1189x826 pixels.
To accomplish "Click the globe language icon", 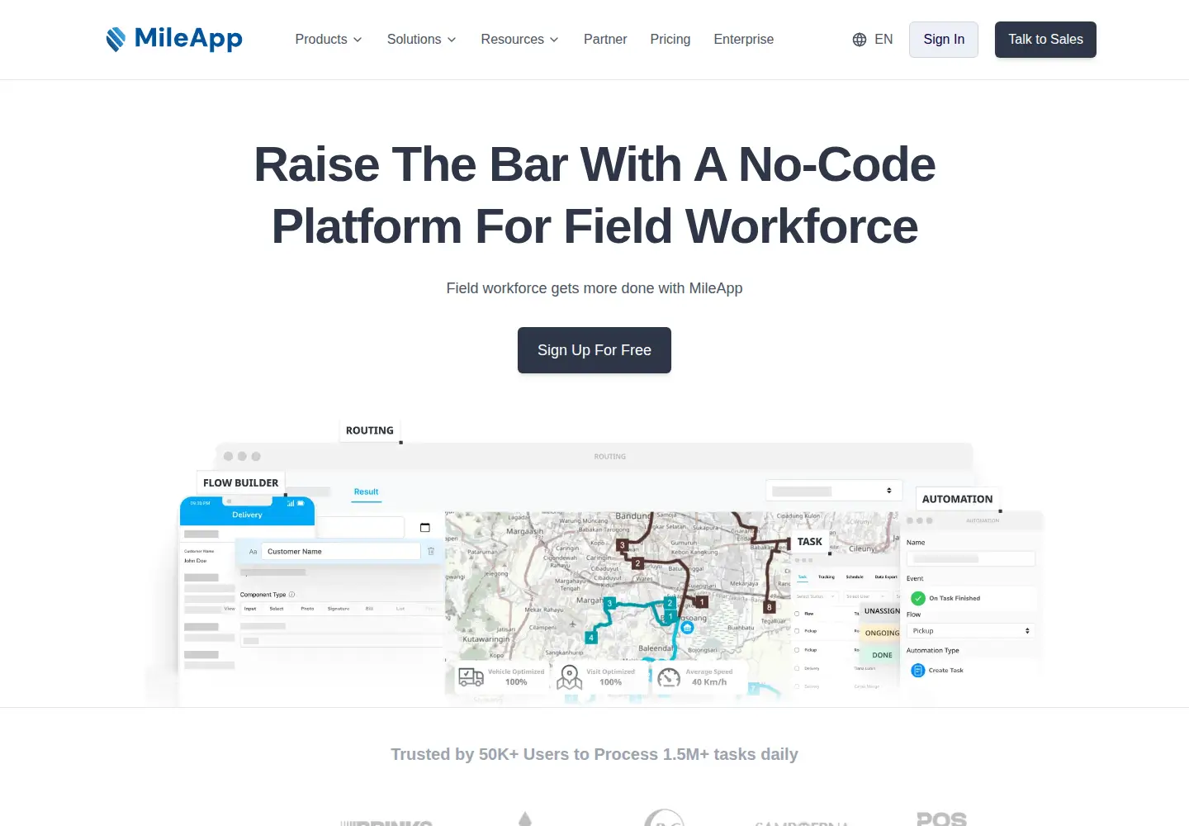I will tap(860, 40).
